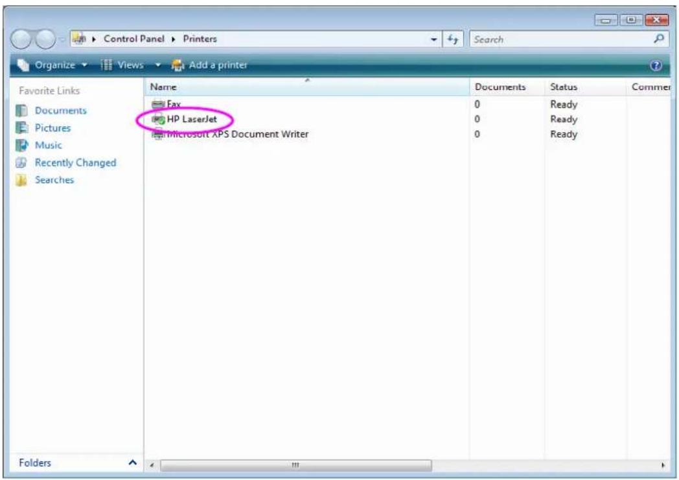
Task: Sort by the Status column header
Action: coord(586,87)
